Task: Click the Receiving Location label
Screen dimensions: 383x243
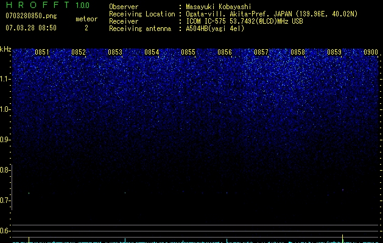Action: (x=142, y=14)
